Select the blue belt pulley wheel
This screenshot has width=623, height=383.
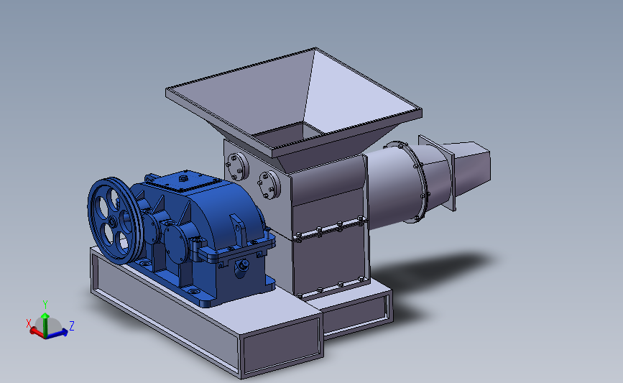pos(115,221)
